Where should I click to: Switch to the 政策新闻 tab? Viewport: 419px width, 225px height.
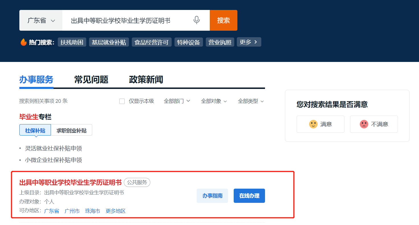(x=146, y=80)
